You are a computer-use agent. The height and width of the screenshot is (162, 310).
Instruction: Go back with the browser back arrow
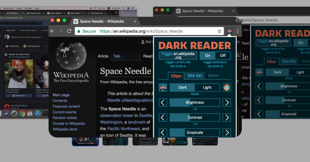point(52,31)
